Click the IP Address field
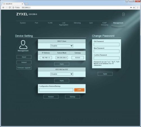The image size is (141, 127). (x=46, y=58)
